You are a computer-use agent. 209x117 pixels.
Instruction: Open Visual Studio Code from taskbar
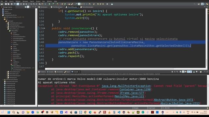point(119,112)
